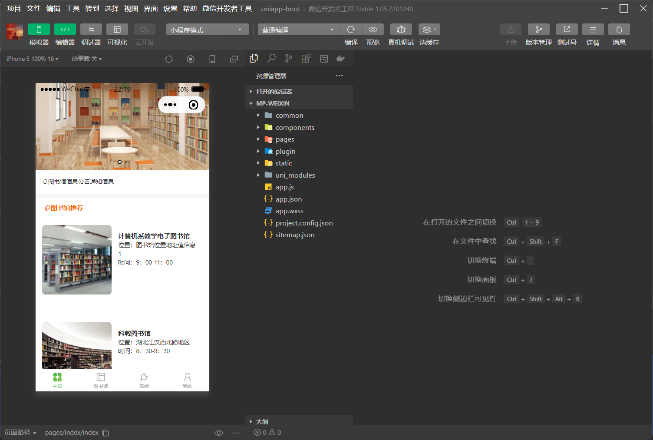
Task: Open the 设置 menu
Action: 170,9
